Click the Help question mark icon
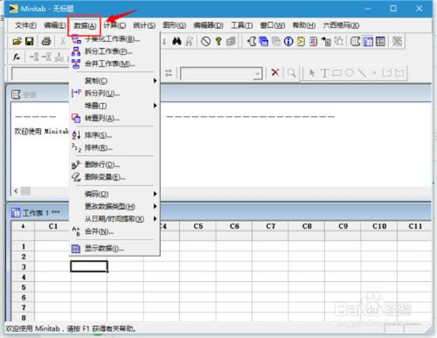Viewport: 437px width, 338px height. pos(219,42)
